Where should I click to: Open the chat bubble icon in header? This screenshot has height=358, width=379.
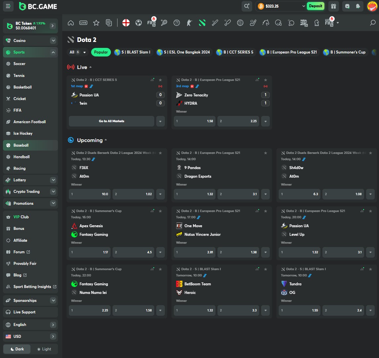click(x=347, y=6)
